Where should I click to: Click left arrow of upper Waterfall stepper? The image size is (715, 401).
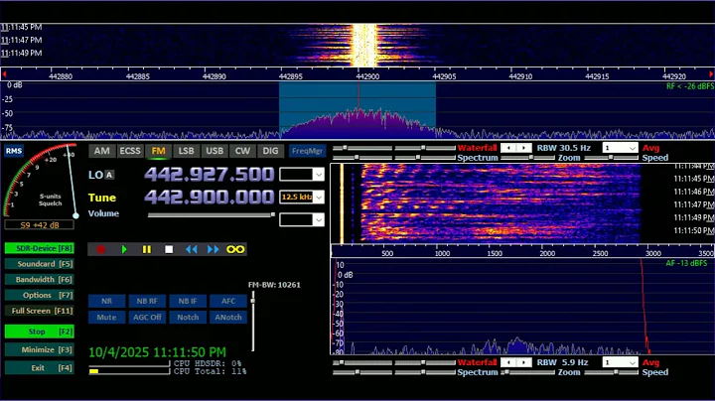click(508, 148)
